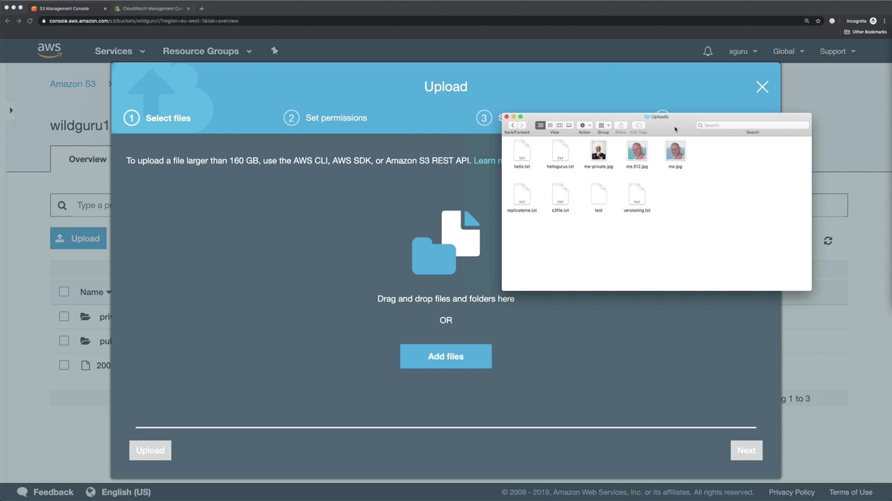Screen dimensions: 892x501
Task: Click the Finder forward arrow in Uploads window
Action: (x=521, y=125)
